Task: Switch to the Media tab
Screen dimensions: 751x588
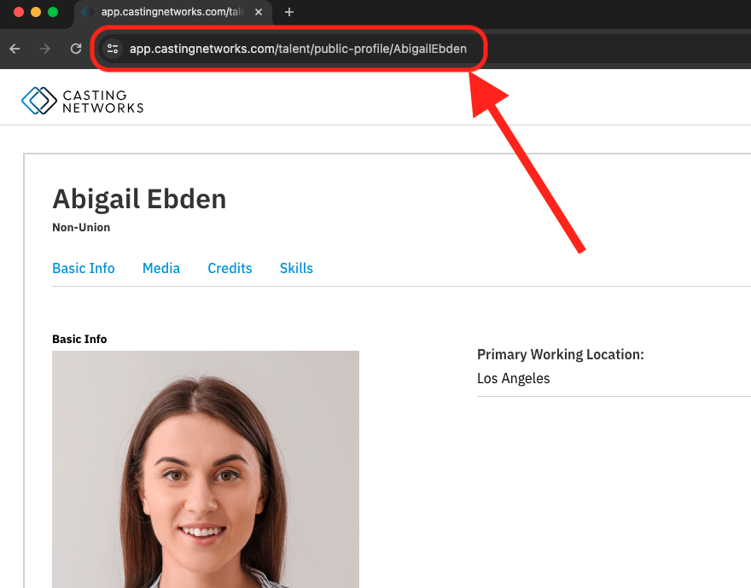Action: 161,268
